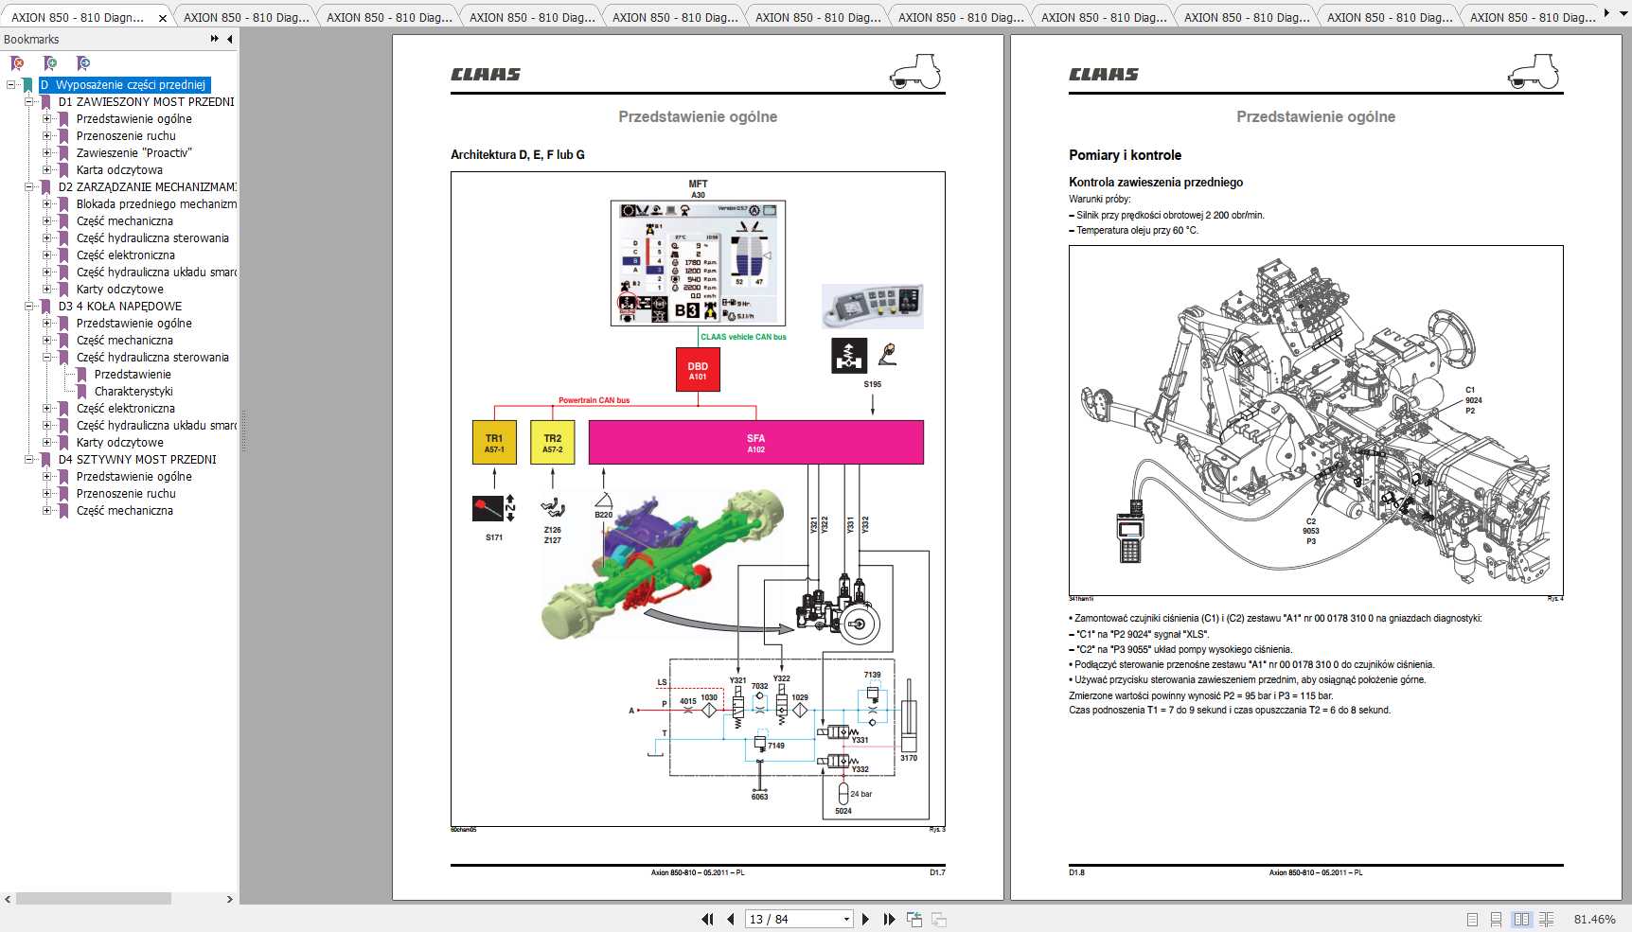Screen dimensions: 1632x932
Task: Open Część elektroniczna bookmark under D2
Action: (x=126, y=255)
